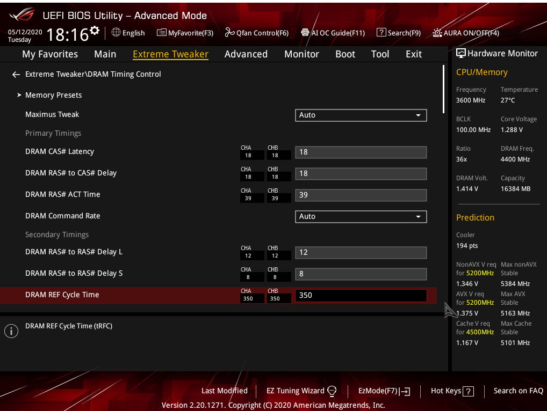Click the DRAM RAS# ACT Time field
The image size is (547, 411).
361,195
